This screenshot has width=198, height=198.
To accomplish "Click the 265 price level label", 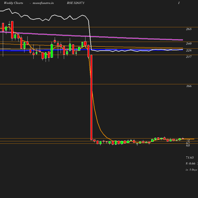I will 188,29.
